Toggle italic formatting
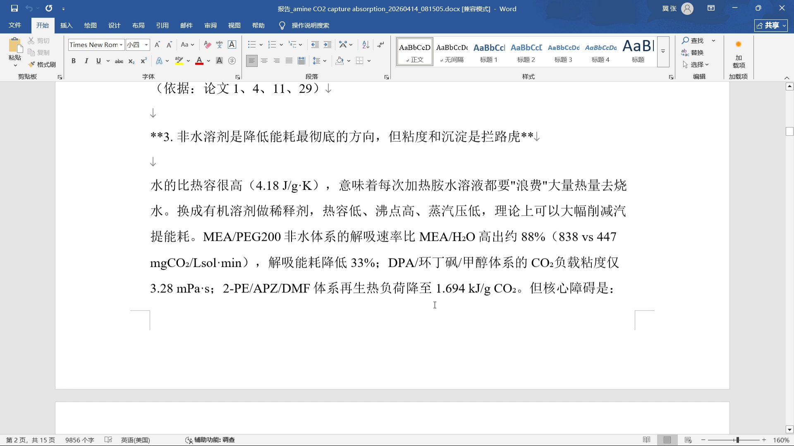The image size is (794, 446). pos(86,61)
